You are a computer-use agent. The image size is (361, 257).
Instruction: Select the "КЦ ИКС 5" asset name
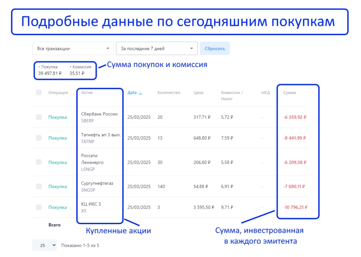(x=91, y=204)
